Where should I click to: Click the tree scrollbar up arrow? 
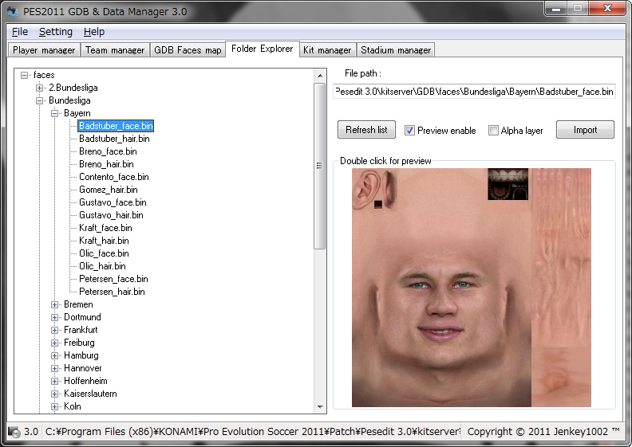(320, 76)
